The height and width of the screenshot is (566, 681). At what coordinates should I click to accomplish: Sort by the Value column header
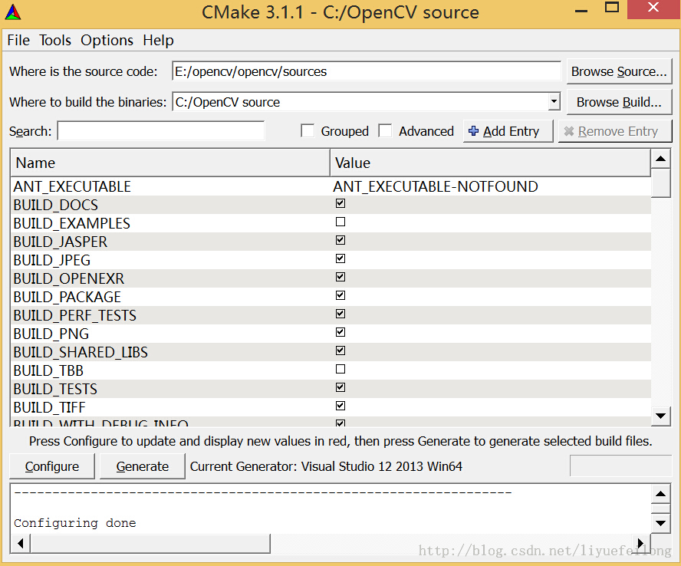[x=490, y=163]
